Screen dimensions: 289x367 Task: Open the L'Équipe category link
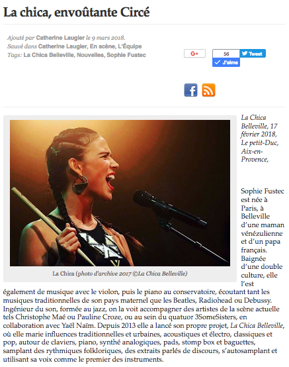[130, 46]
